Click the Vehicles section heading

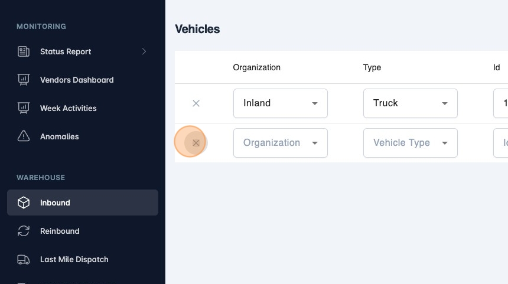(x=197, y=29)
